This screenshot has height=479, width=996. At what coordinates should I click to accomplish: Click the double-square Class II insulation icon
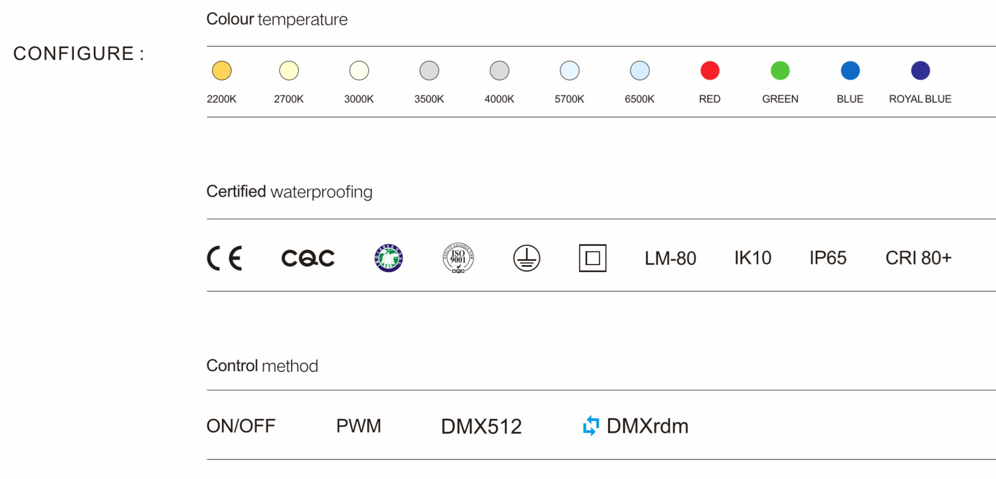[593, 258]
